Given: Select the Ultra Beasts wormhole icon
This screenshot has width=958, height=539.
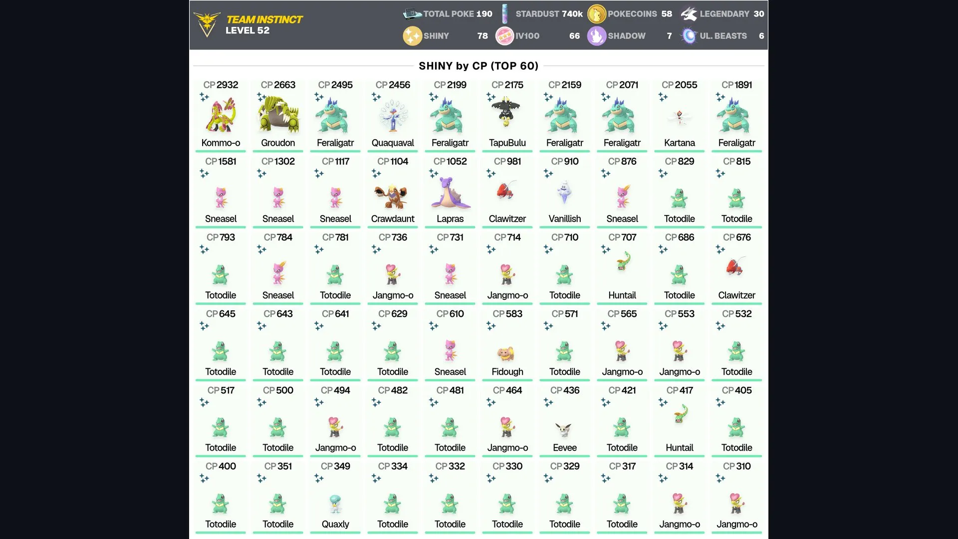Looking at the screenshot, I should point(689,36).
